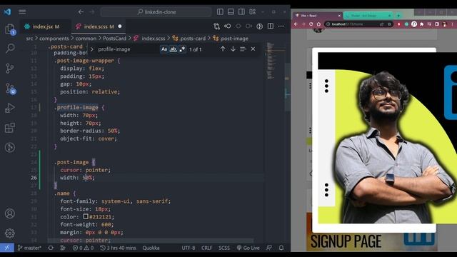
Task: Switch to the Vite + React browser tab
Action: click(317, 16)
